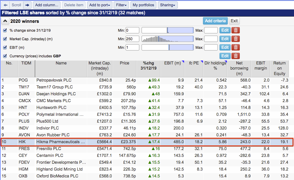Select the Oxford BioMedica PLC row

coord(145,176)
